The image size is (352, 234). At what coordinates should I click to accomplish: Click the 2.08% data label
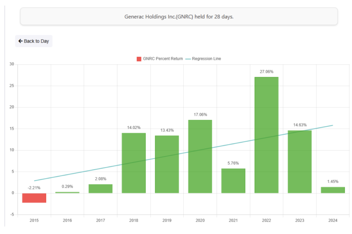pos(101,179)
